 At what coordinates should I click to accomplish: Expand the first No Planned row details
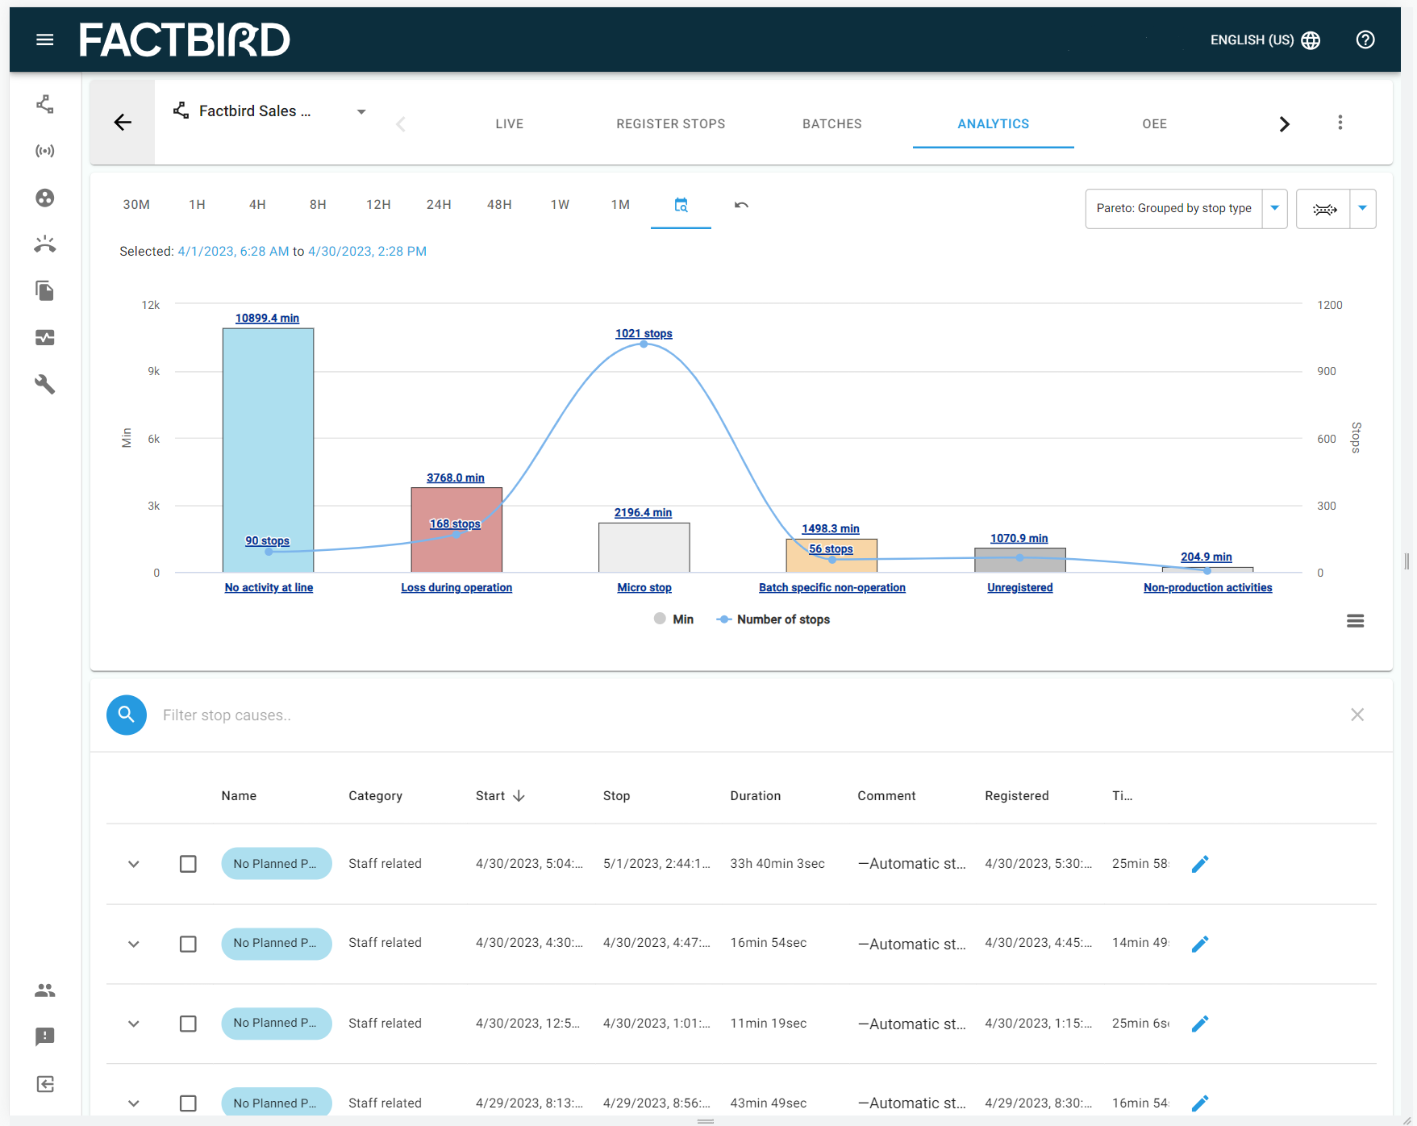pos(133,863)
